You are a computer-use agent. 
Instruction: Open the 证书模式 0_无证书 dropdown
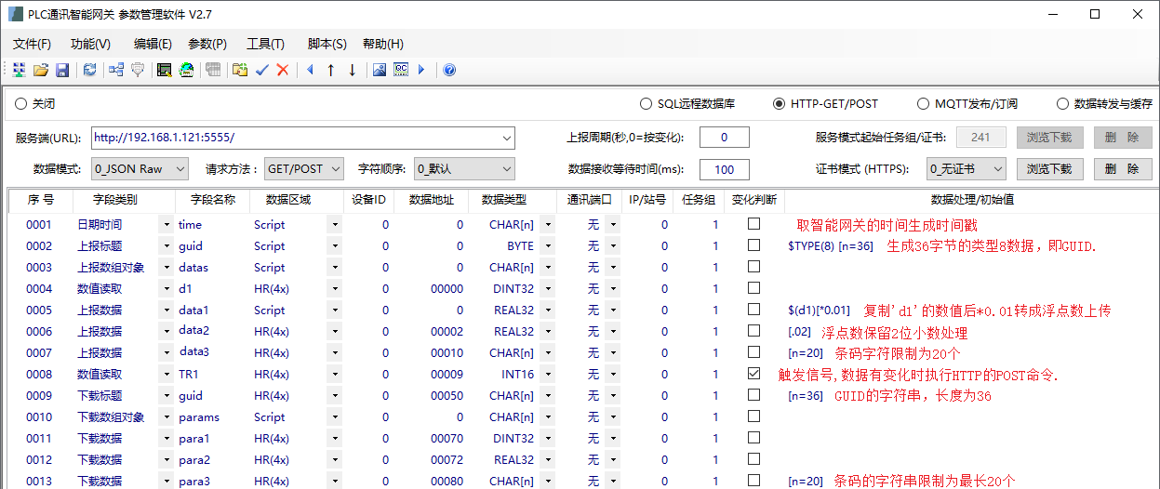point(967,169)
